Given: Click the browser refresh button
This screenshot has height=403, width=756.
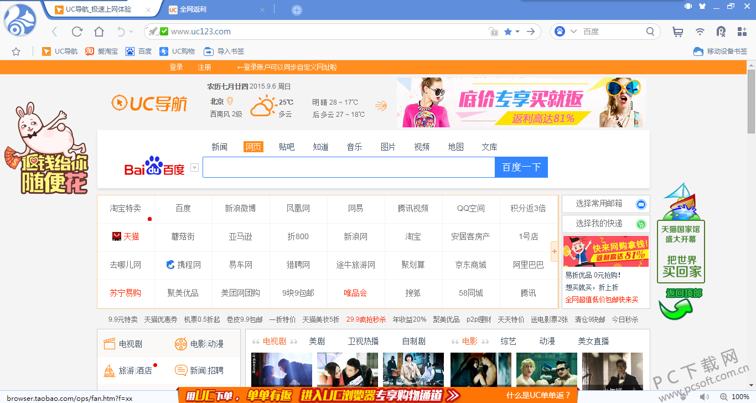Looking at the screenshot, I should [77, 32].
